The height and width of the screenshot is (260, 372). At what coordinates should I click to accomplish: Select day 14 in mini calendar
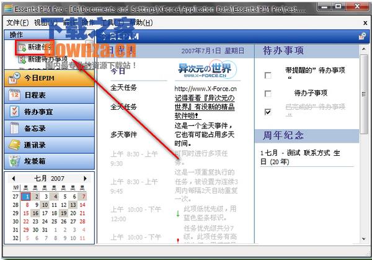tap(82, 205)
